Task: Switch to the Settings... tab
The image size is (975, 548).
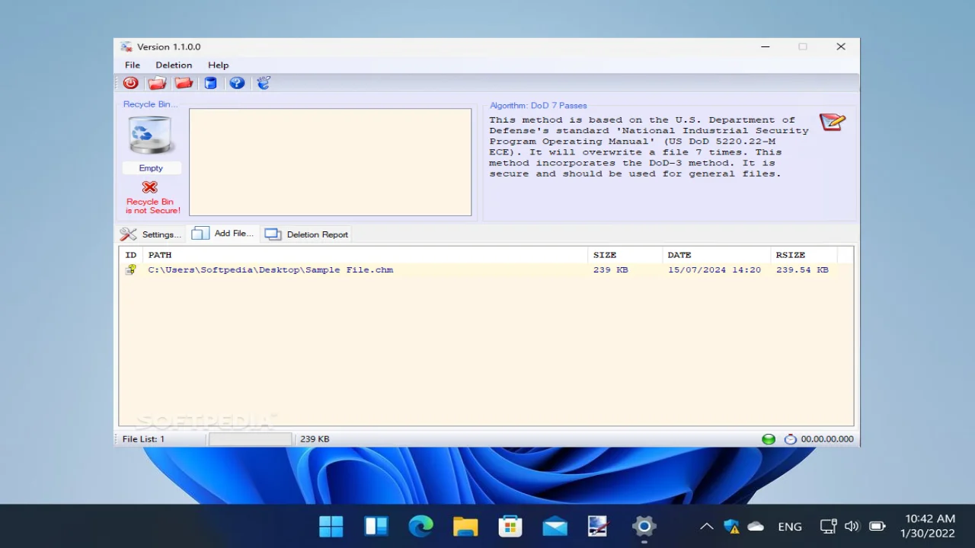Action: (151, 234)
